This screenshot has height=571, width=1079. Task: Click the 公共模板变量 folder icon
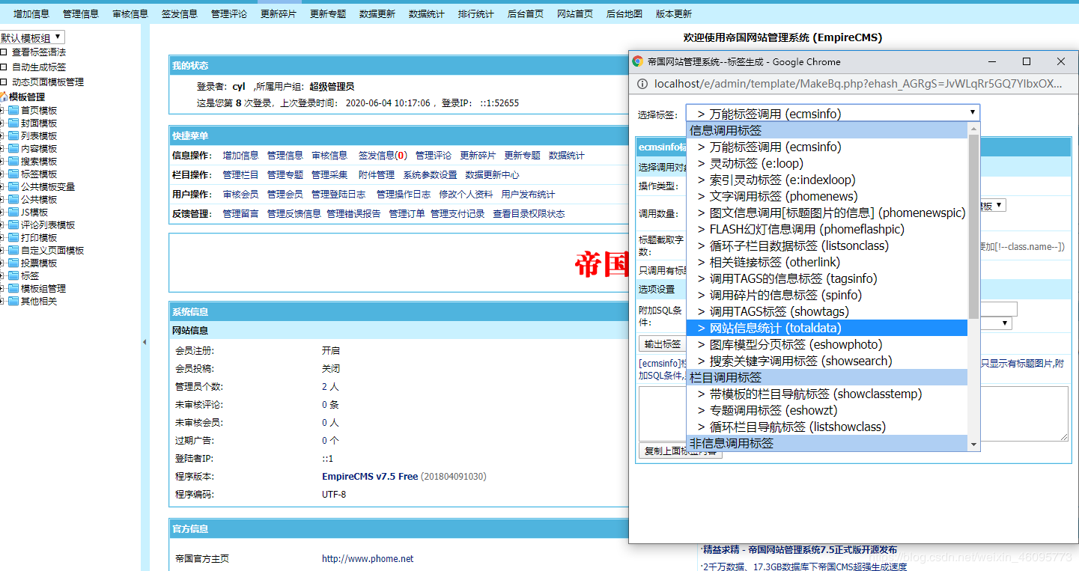tap(13, 186)
